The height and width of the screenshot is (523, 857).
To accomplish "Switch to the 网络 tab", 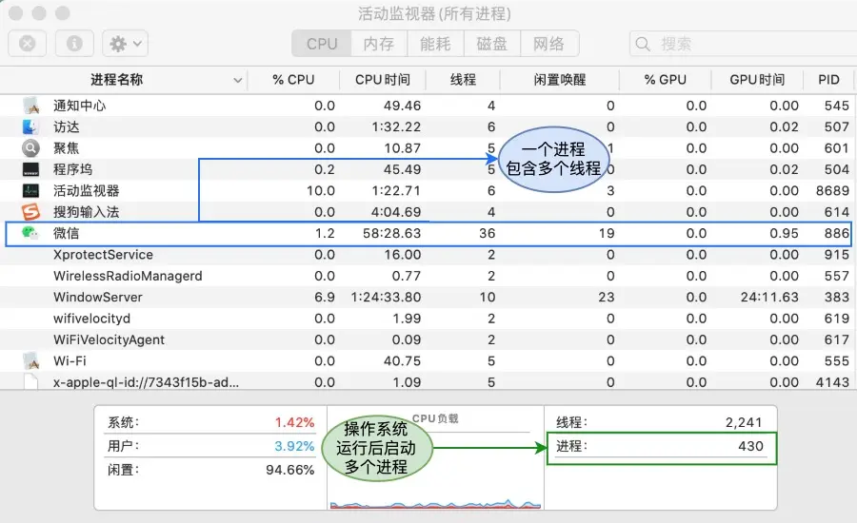I will pyautogui.click(x=549, y=44).
